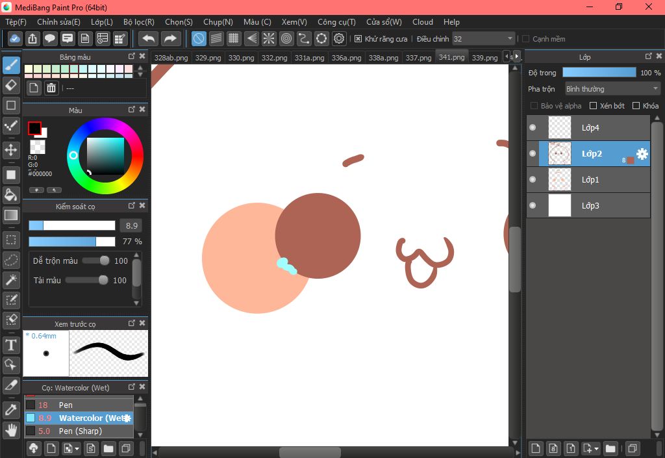Open Lớp(L) menu
This screenshot has height=458, width=665.
click(102, 22)
